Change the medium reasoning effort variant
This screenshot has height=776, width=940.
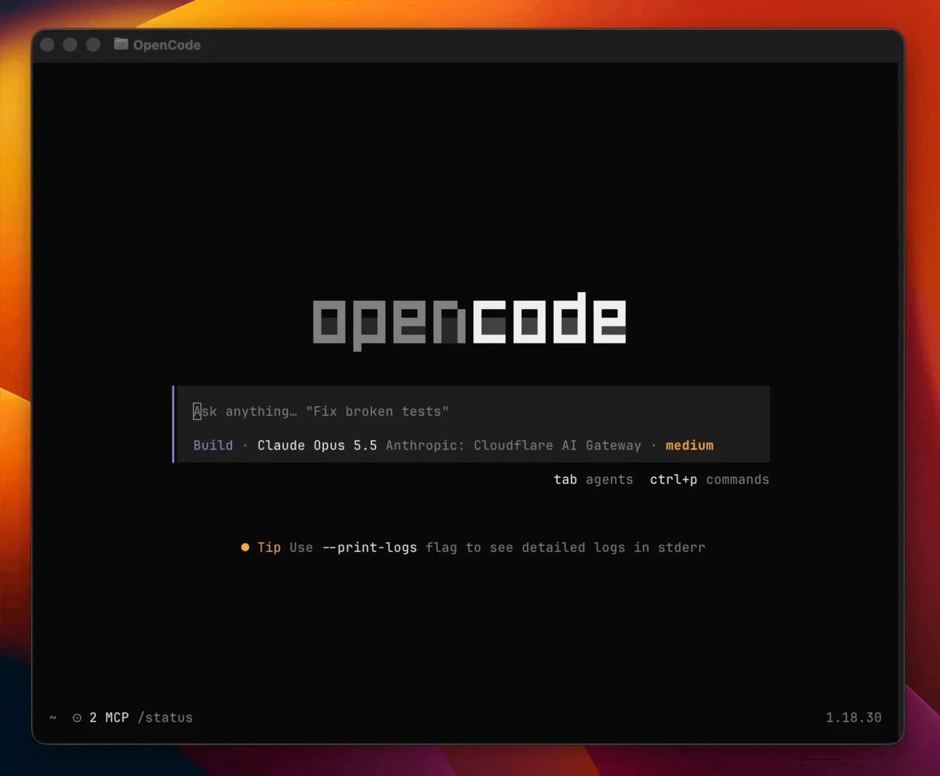point(689,446)
